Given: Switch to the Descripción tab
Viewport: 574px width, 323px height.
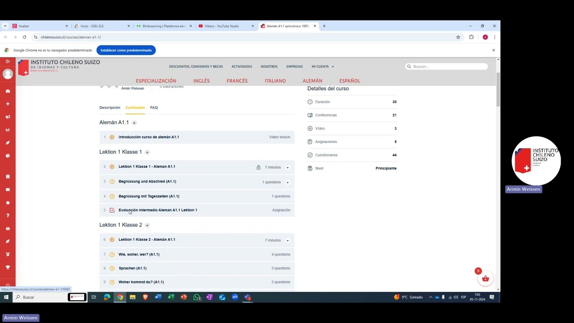Looking at the screenshot, I should 110,108.
